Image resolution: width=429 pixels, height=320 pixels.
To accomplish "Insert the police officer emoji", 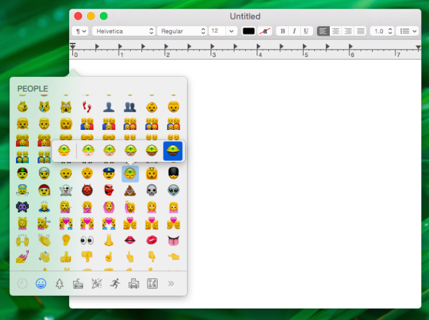I will pyautogui.click(x=109, y=173).
